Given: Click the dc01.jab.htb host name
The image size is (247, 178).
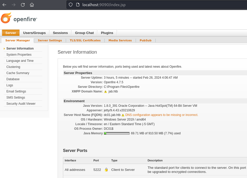Looking at the screenshot, I should [112, 115].
